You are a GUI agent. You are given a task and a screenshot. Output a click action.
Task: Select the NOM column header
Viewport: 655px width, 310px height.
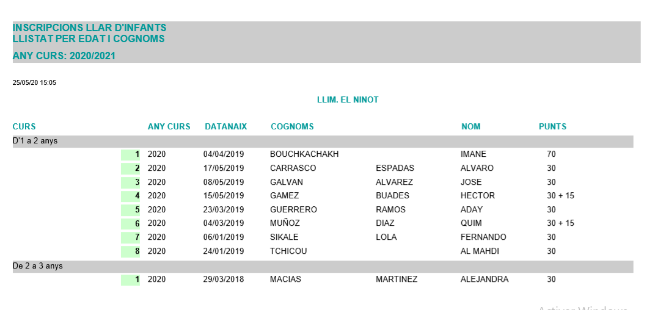(470, 126)
